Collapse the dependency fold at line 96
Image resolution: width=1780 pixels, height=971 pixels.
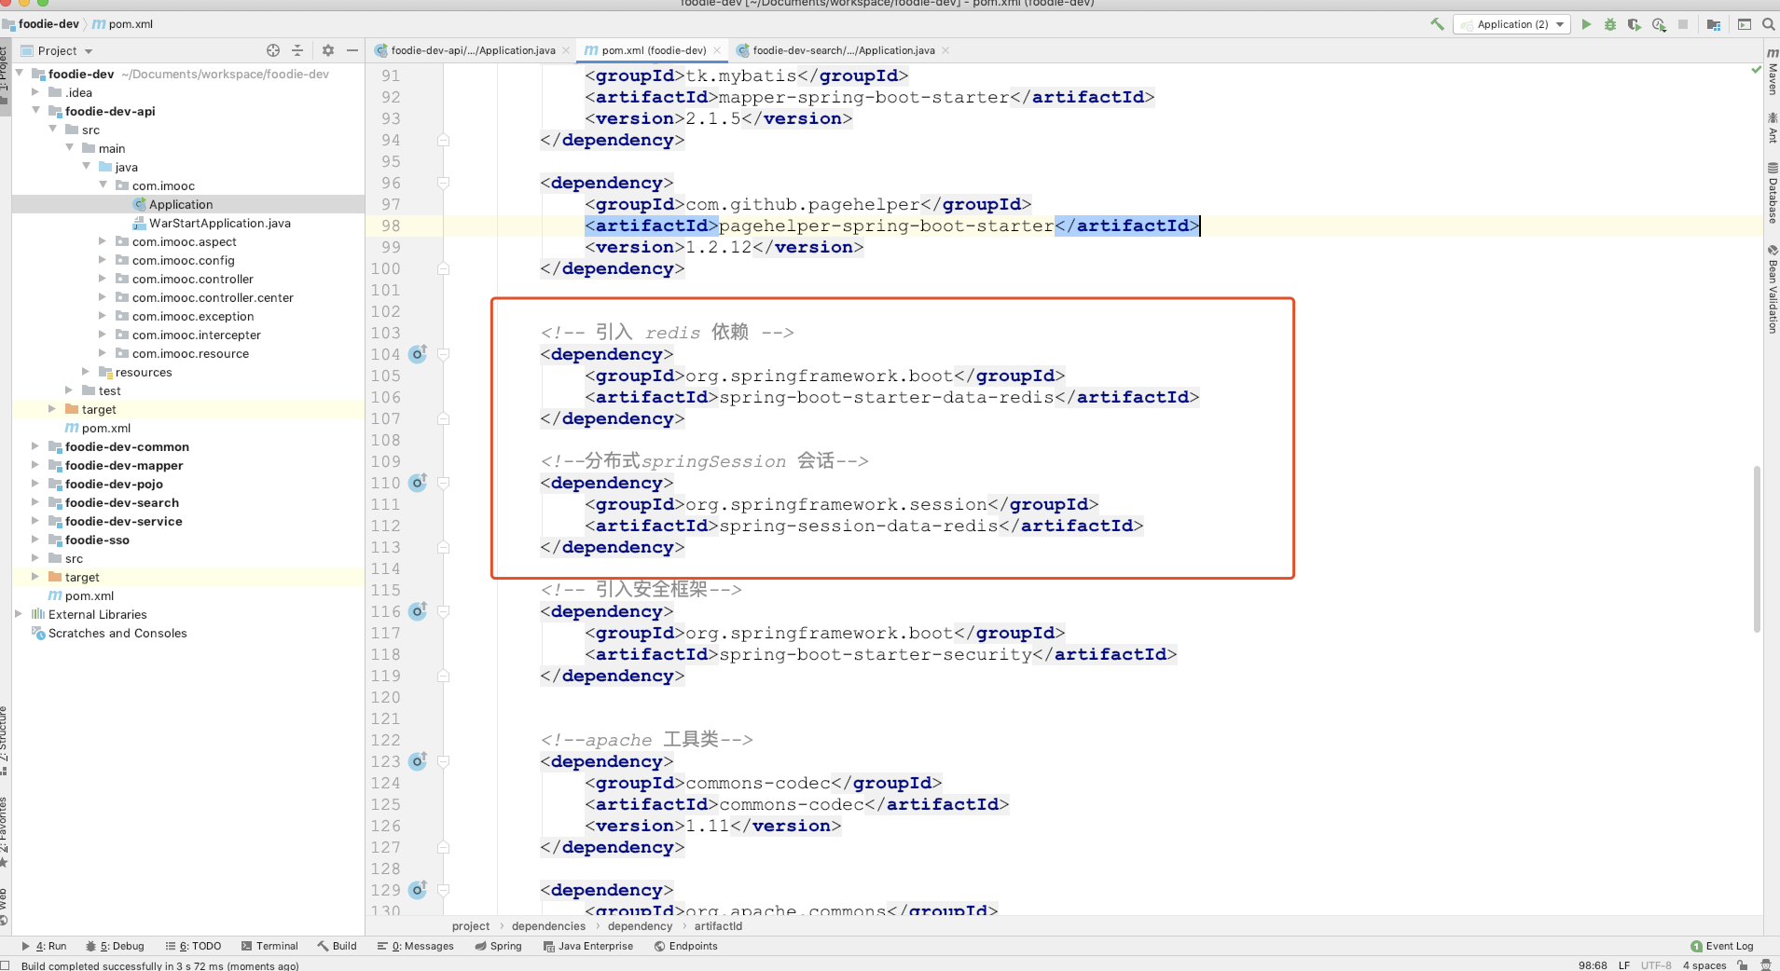tap(444, 183)
